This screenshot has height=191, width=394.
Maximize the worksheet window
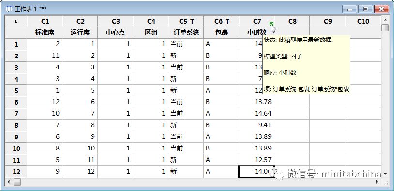pos(365,9)
